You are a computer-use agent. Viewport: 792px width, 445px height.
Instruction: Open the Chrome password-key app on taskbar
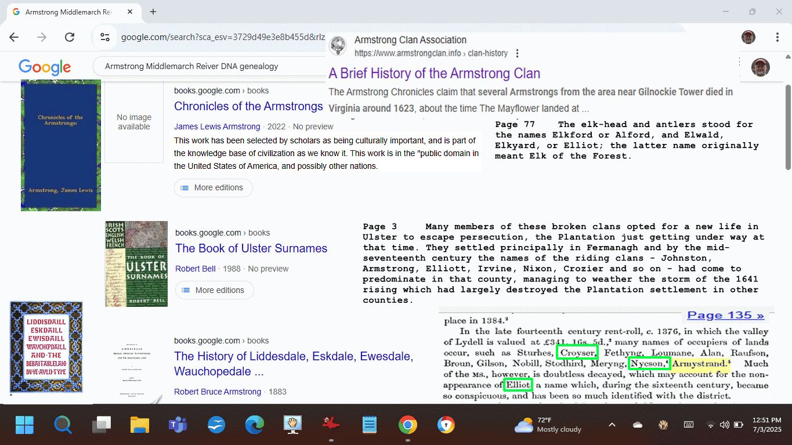coord(446,425)
